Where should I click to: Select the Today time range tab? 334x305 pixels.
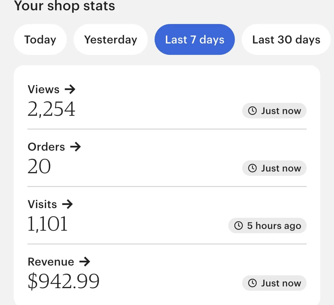(40, 40)
